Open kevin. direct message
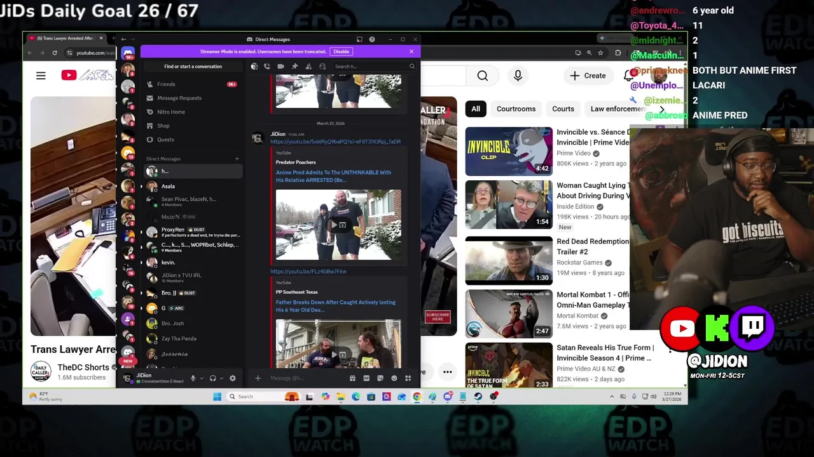Image resolution: width=814 pixels, height=457 pixels. click(192, 263)
